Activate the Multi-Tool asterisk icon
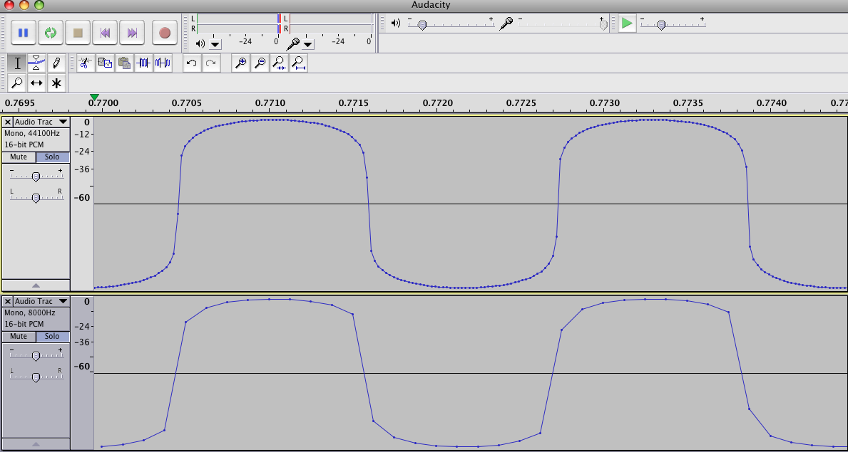This screenshot has width=848, height=452. tap(56, 83)
